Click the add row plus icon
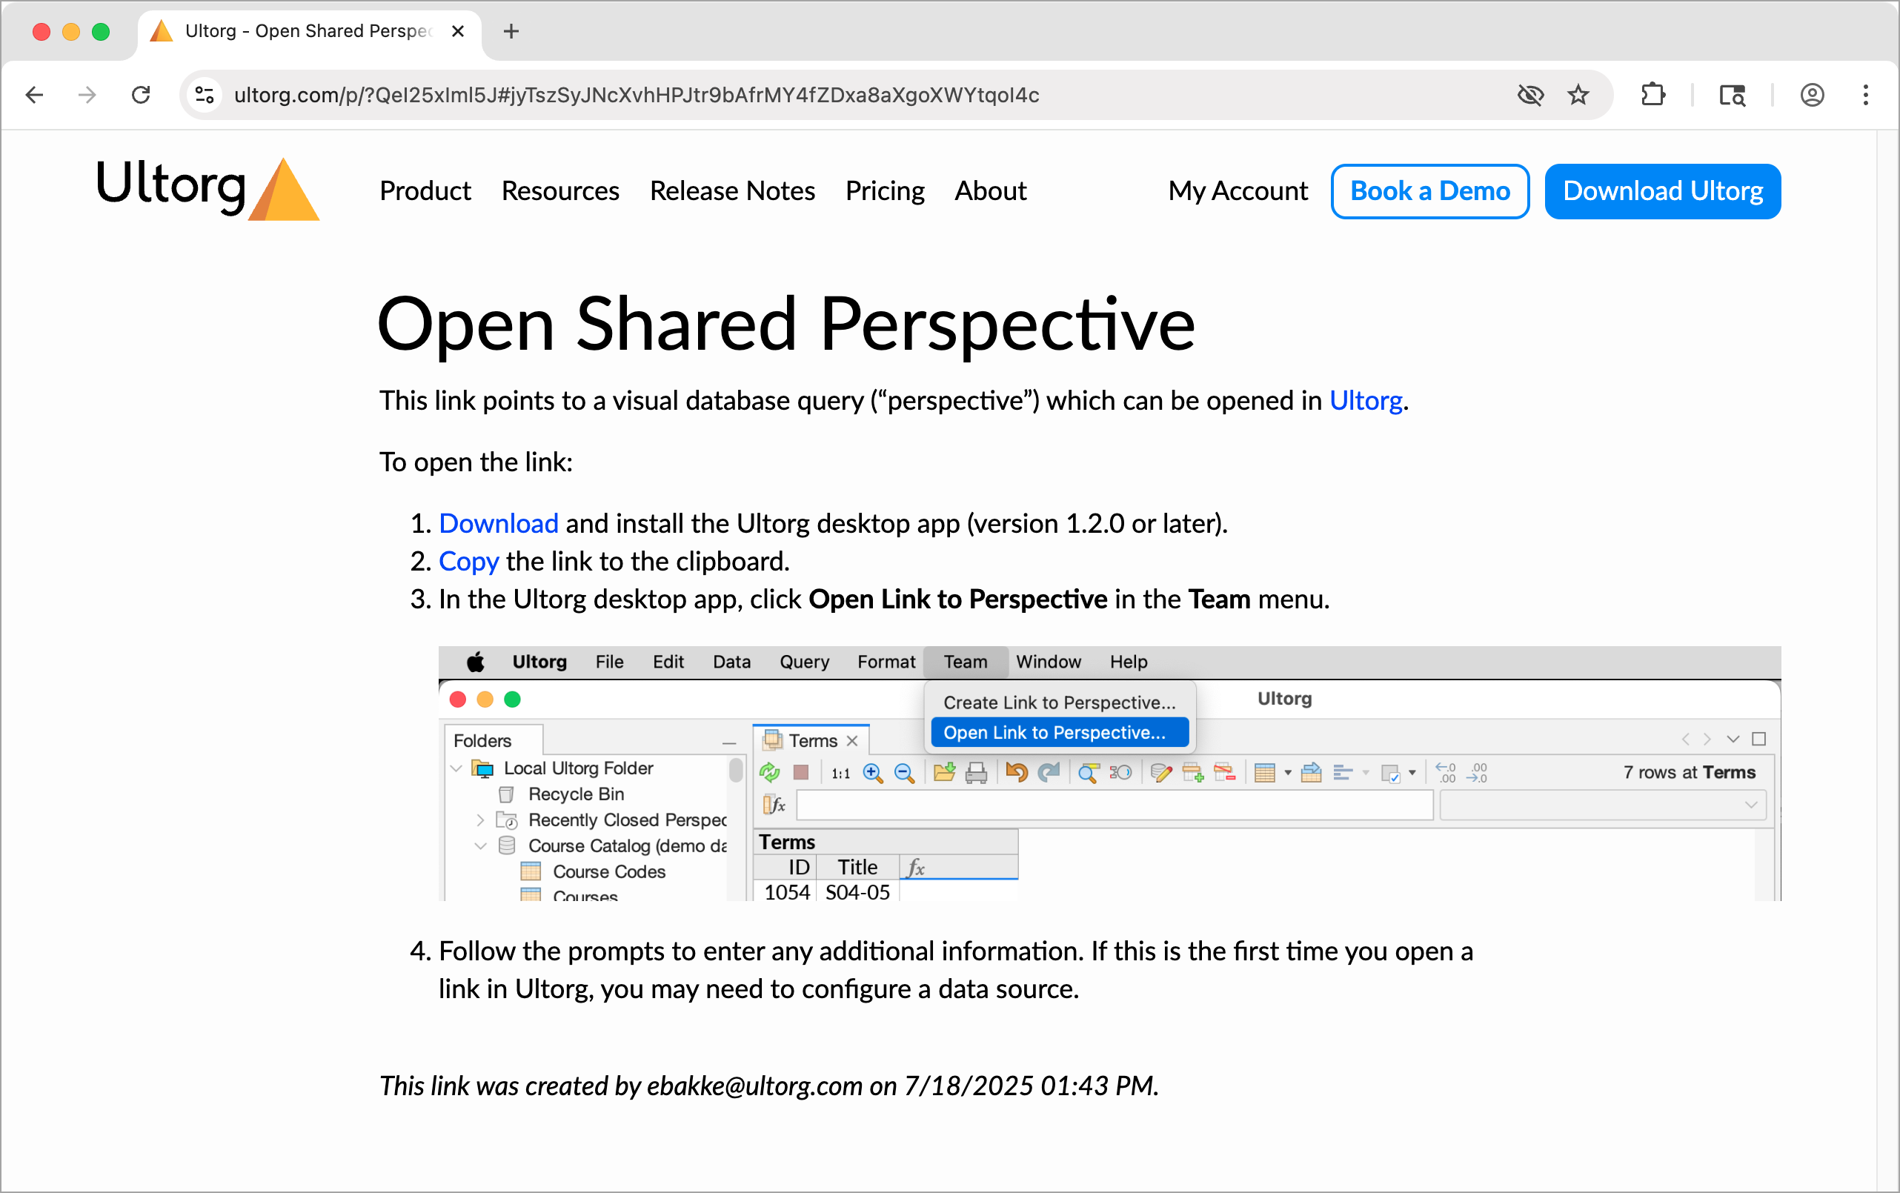Screen dimensions: 1900x1193 click(x=1192, y=772)
